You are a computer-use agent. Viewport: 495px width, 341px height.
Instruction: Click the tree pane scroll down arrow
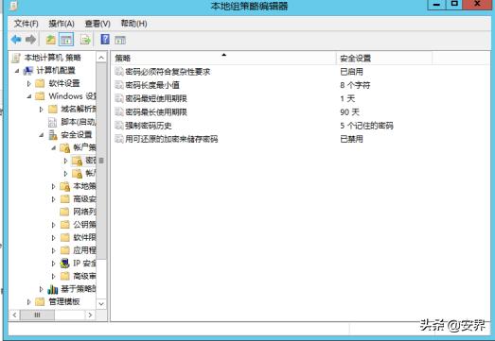(x=101, y=304)
